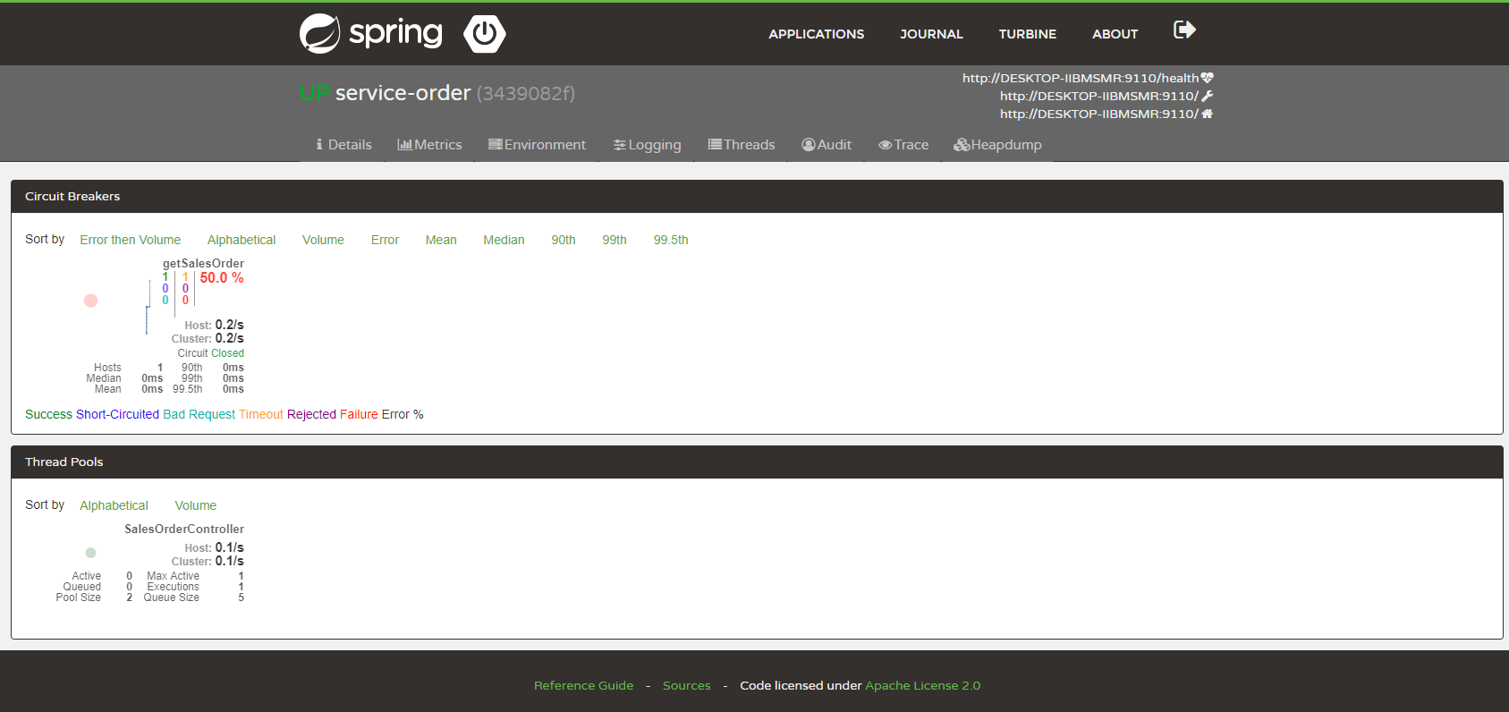Click the home icon beside service URL
This screenshot has height=712, width=1509.
click(1208, 114)
